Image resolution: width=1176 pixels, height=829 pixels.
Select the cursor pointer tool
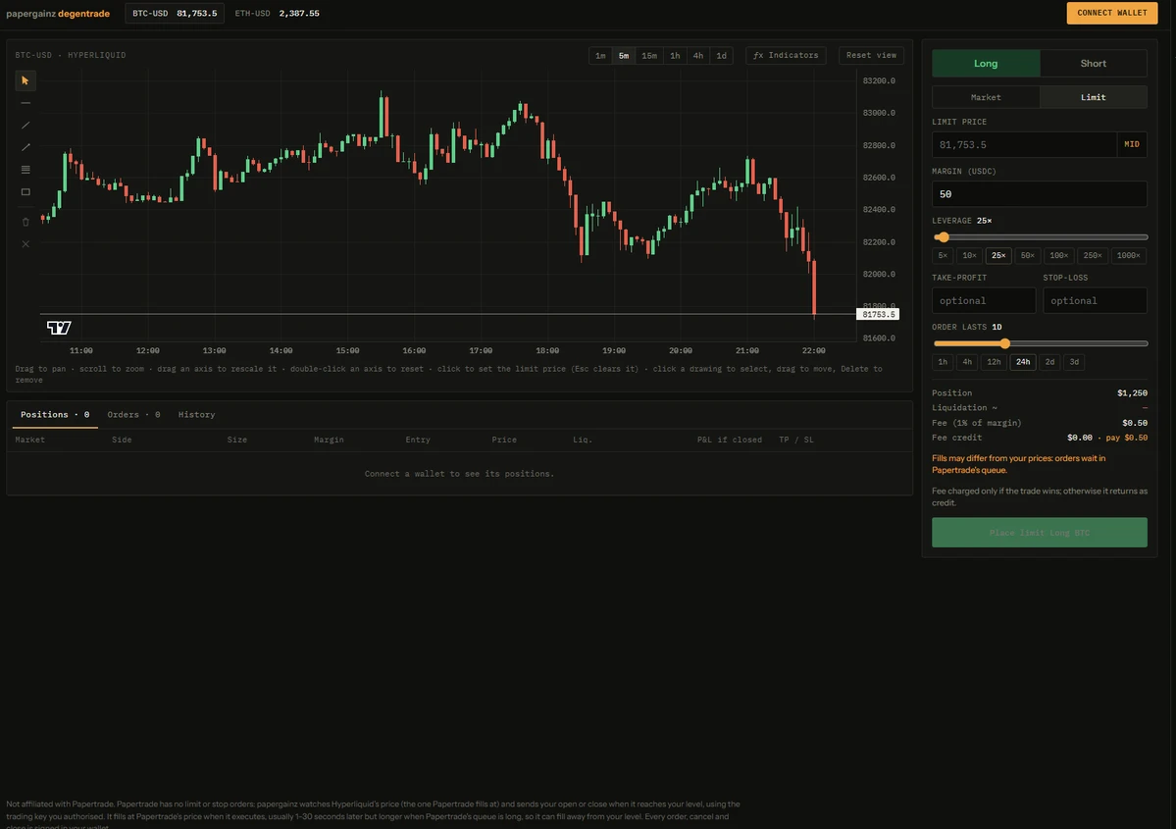(x=26, y=80)
